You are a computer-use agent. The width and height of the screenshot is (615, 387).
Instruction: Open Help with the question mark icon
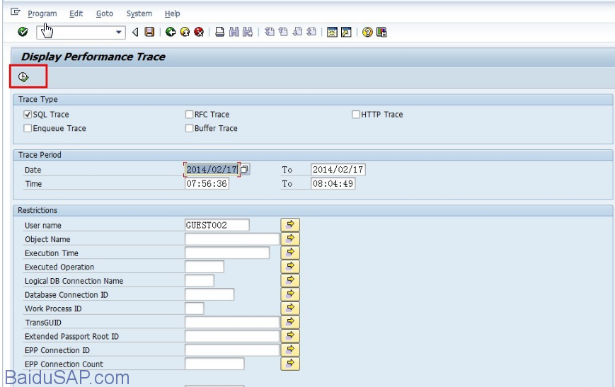click(x=367, y=32)
